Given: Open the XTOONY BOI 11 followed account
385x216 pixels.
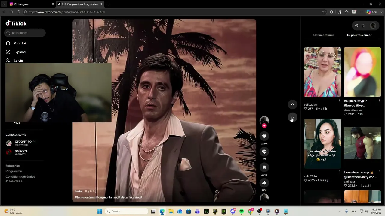Looking at the screenshot, I should pos(25,143).
